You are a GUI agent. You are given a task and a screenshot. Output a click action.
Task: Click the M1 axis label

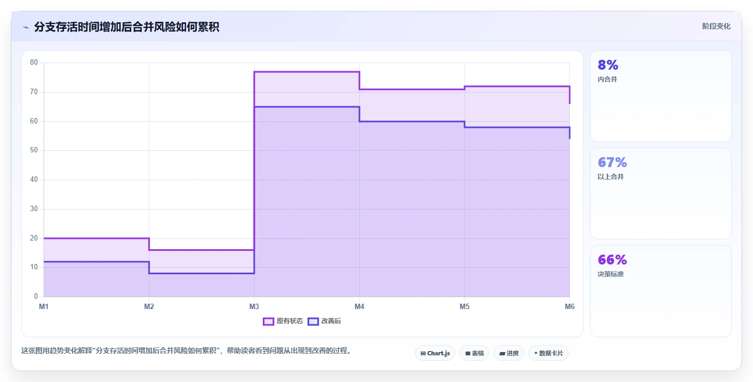click(44, 306)
